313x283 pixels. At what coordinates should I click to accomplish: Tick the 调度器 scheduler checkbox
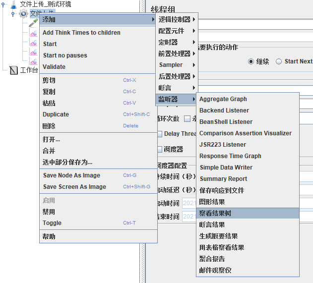click(x=160, y=149)
